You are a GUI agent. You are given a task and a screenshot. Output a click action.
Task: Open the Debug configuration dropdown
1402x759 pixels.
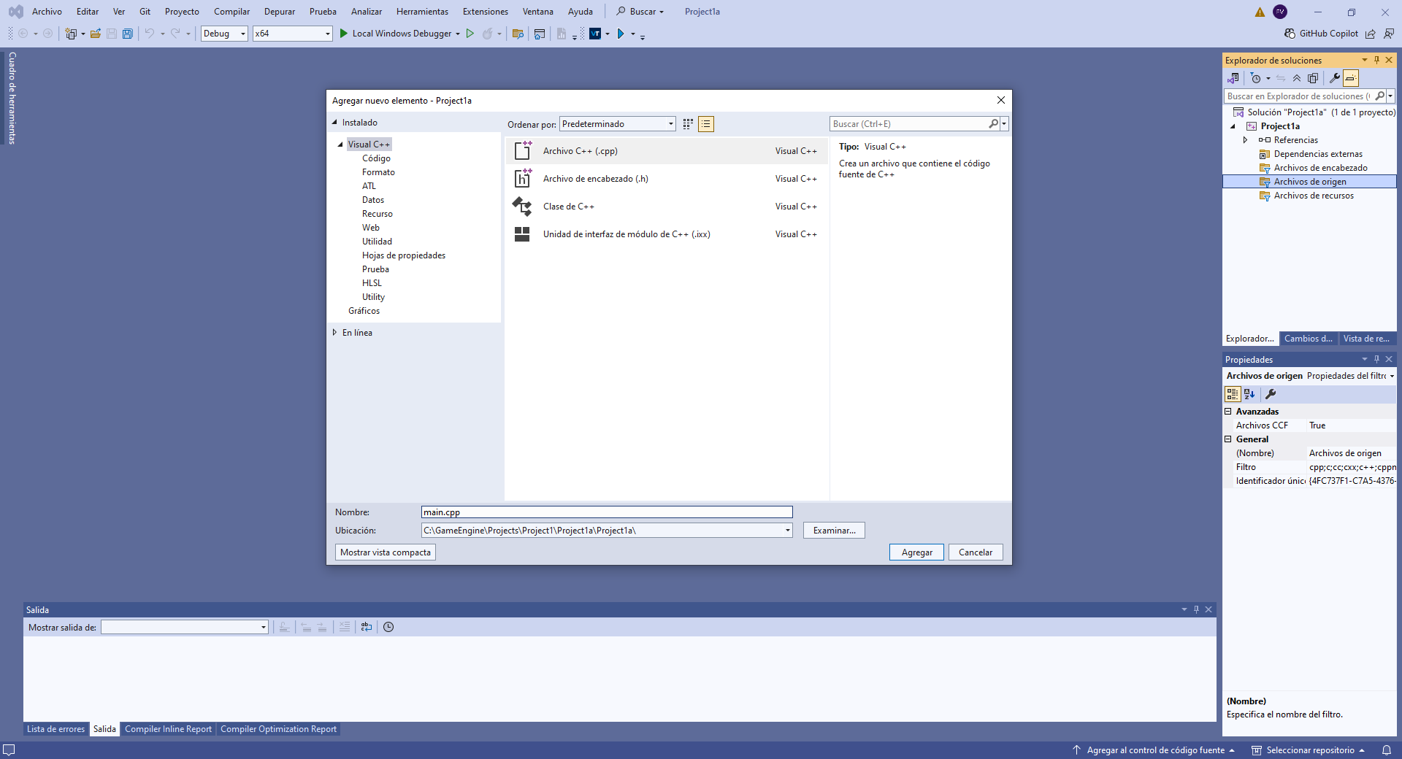coord(224,34)
